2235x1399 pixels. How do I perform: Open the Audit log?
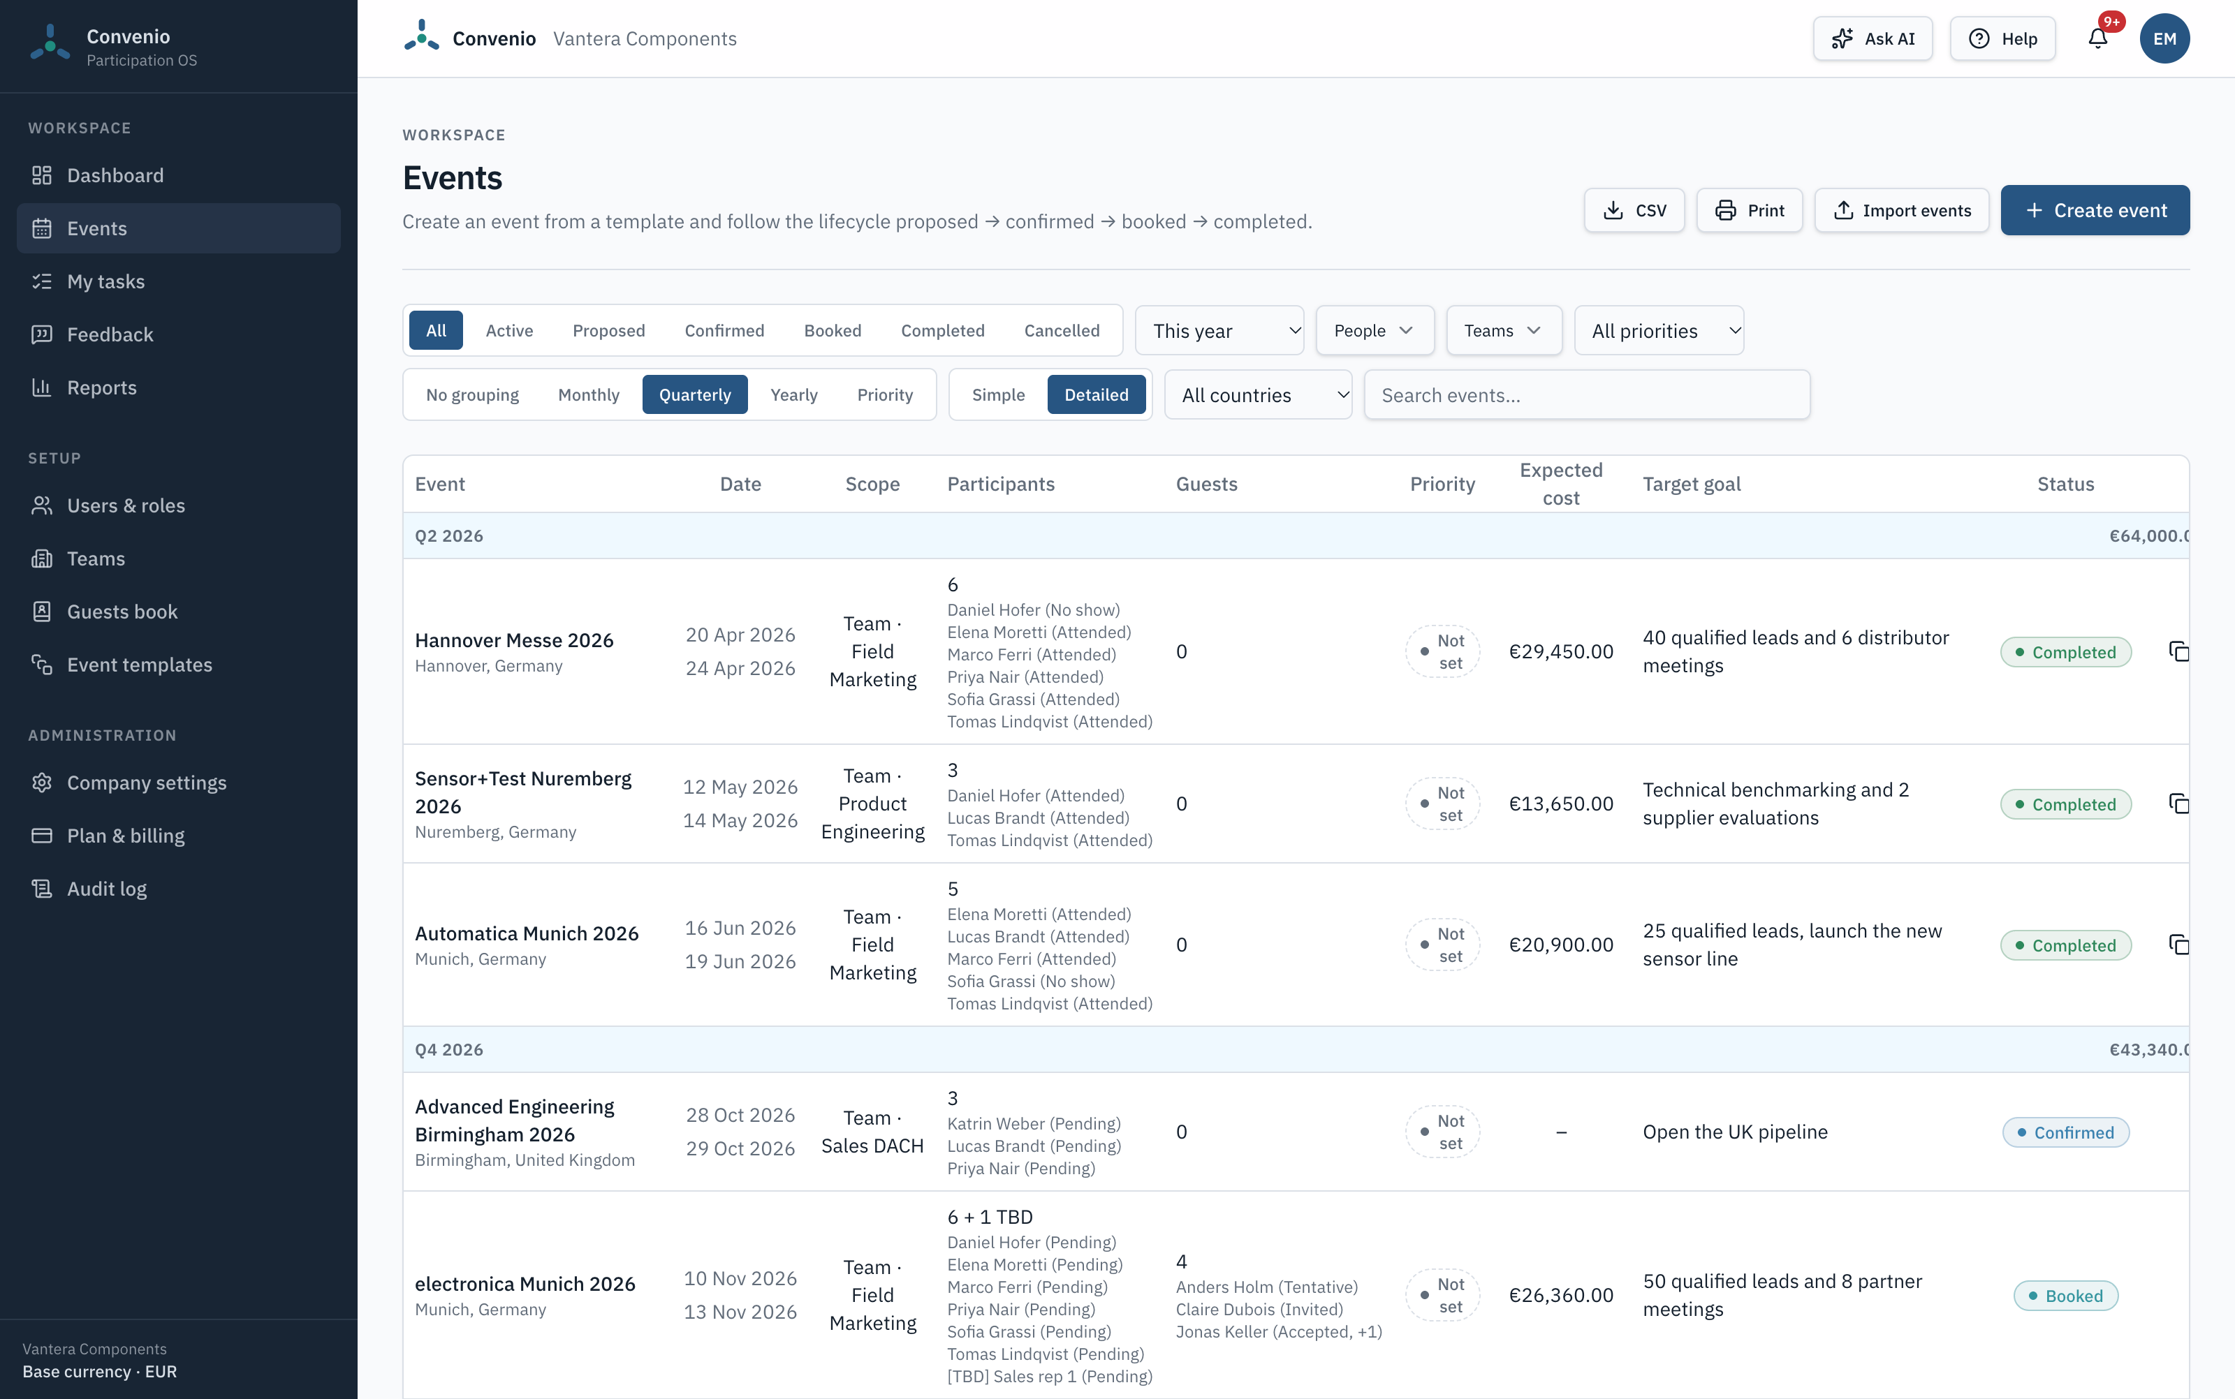tap(179, 888)
